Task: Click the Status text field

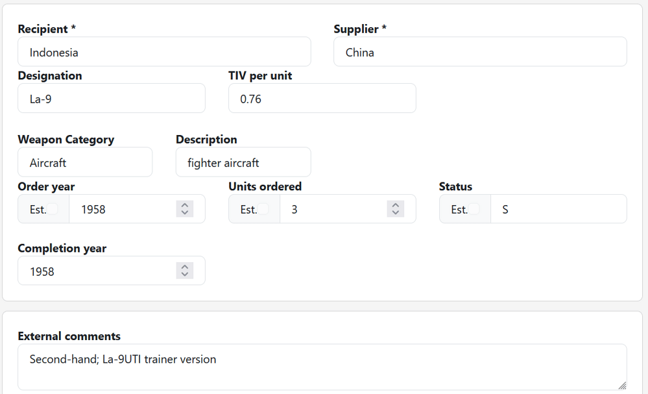Action: (558, 209)
